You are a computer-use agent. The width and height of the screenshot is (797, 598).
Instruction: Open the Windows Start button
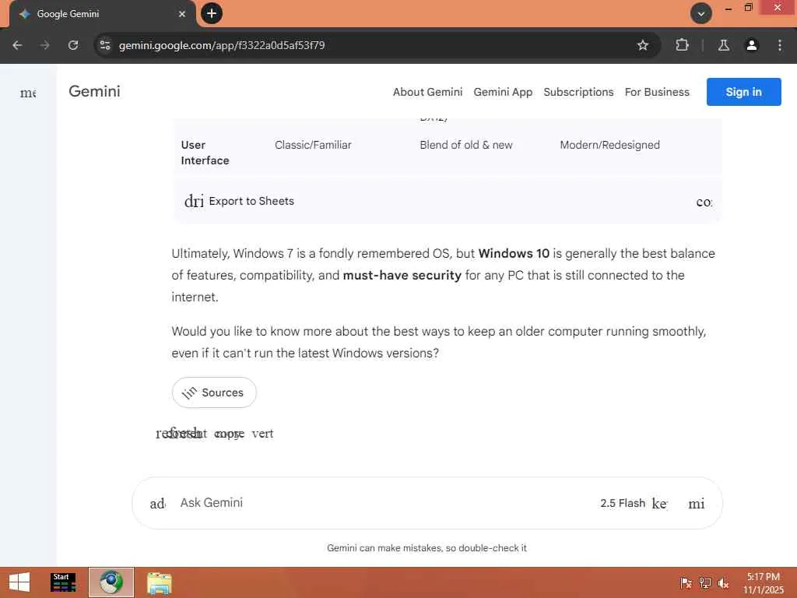click(19, 582)
